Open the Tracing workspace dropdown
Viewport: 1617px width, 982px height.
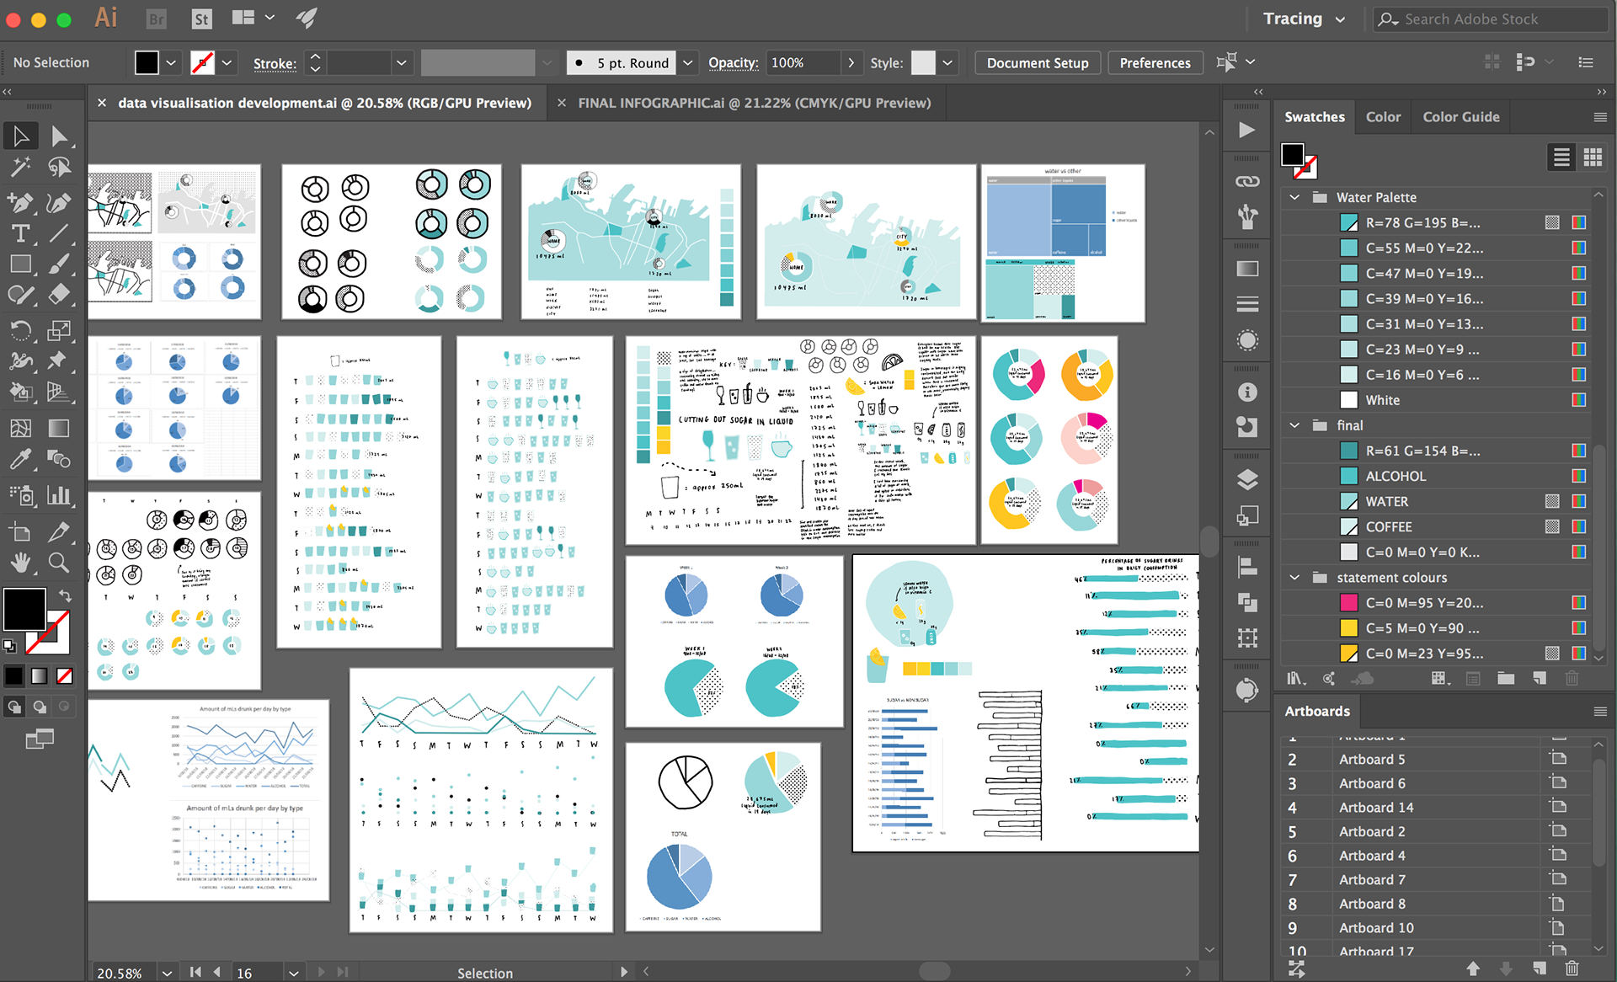click(x=1304, y=19)
